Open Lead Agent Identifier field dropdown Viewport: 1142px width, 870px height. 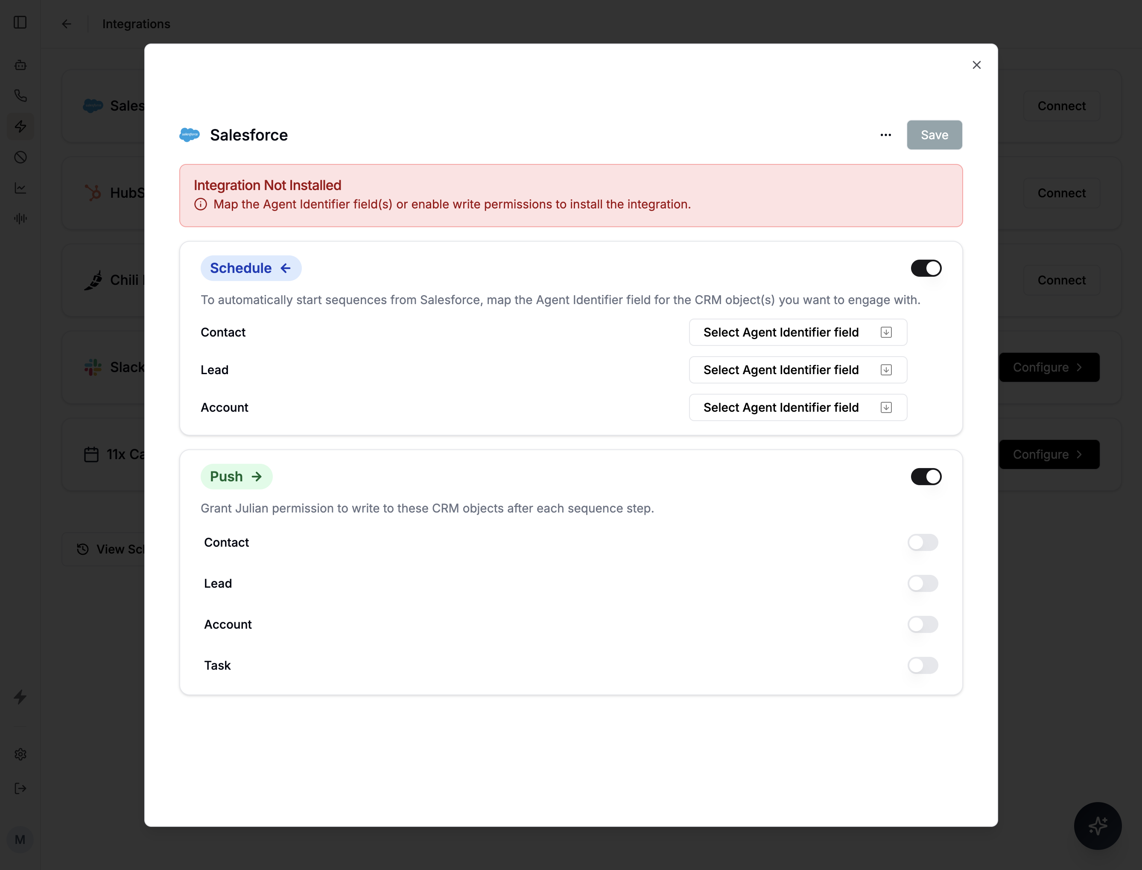coord(798,370)
